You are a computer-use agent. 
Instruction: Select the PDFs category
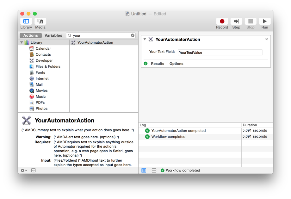coord(40,103)
